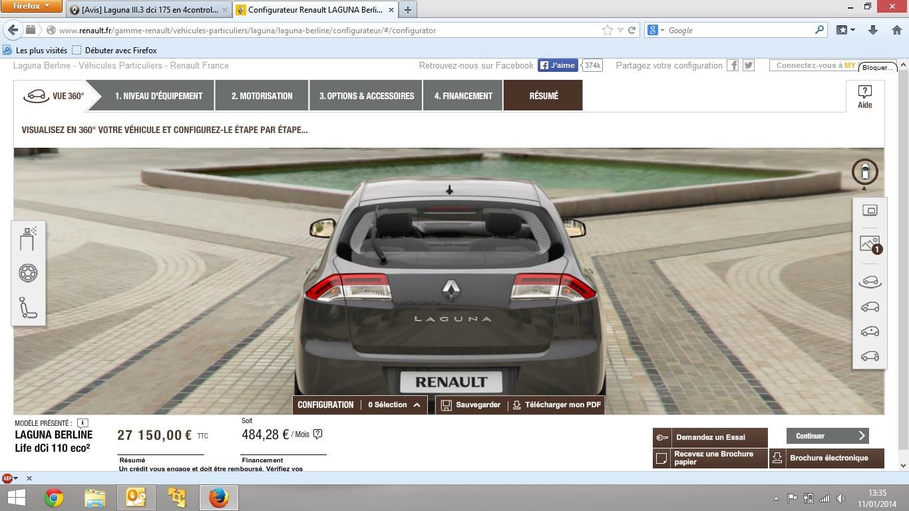Click the model info icon beside Modèle présenté
This screenshot has height=511, width=909.
(x=83, y=423)
